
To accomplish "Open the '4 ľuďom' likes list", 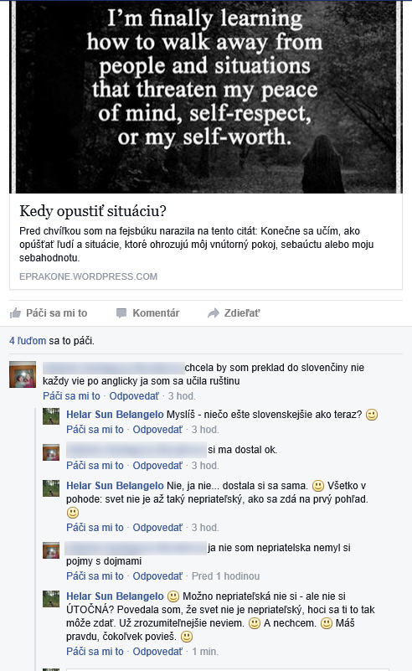I will (28, 341).
